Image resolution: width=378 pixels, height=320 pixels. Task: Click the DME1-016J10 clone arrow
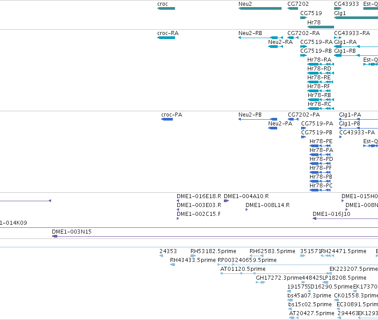pos(314,219)
